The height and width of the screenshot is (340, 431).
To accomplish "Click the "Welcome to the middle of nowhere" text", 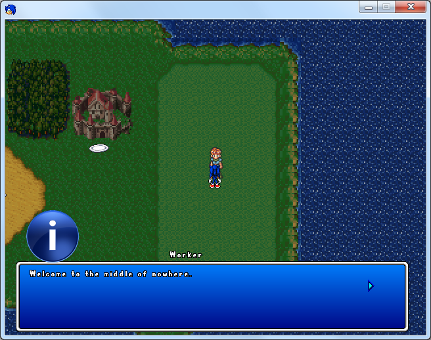I will pos(111,274).
